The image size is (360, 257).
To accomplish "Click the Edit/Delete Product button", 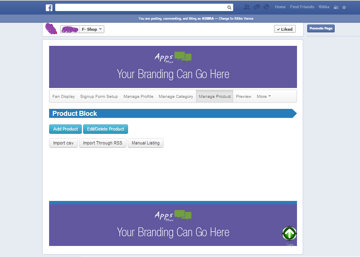I will (106, 129).
